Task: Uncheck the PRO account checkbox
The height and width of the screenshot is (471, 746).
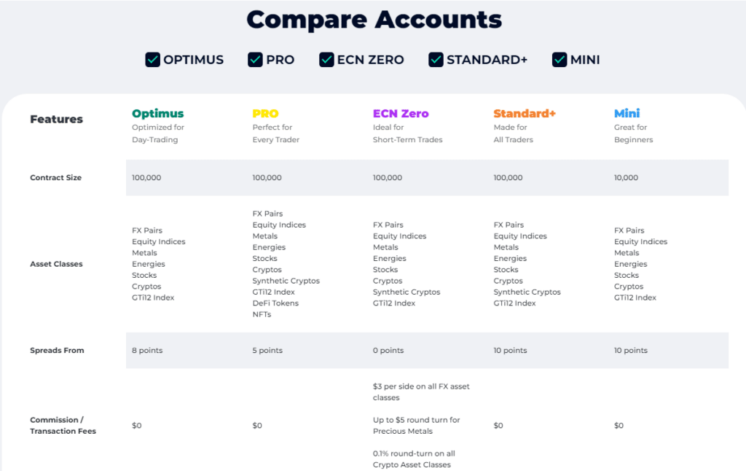Action: coord(256,60)
